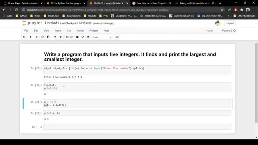Screen dimensions: 258x145
Task: Open the Widgets menu
Action: click(x=94, y=31)
